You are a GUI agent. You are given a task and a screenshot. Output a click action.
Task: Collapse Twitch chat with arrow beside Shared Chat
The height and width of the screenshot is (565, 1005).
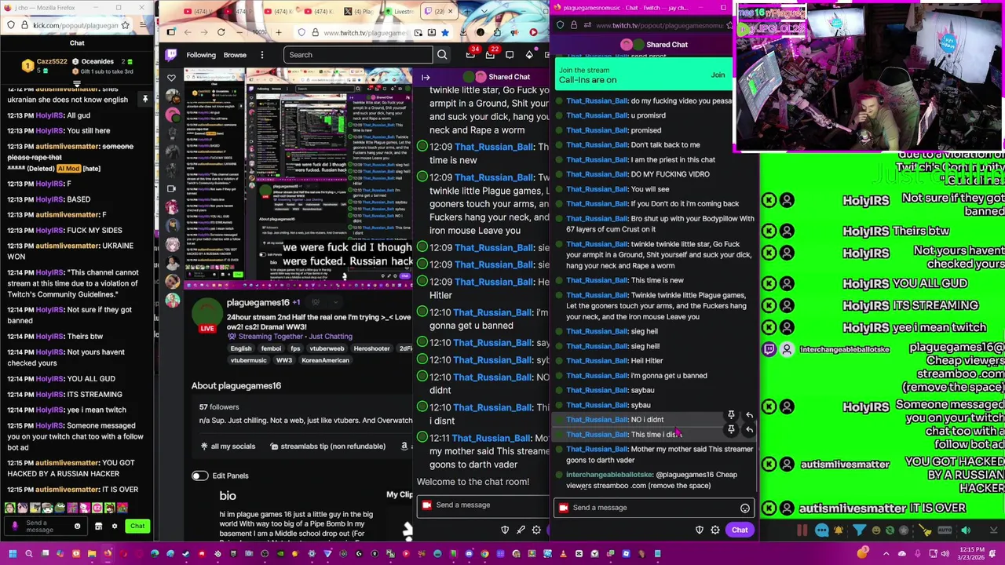426,77
